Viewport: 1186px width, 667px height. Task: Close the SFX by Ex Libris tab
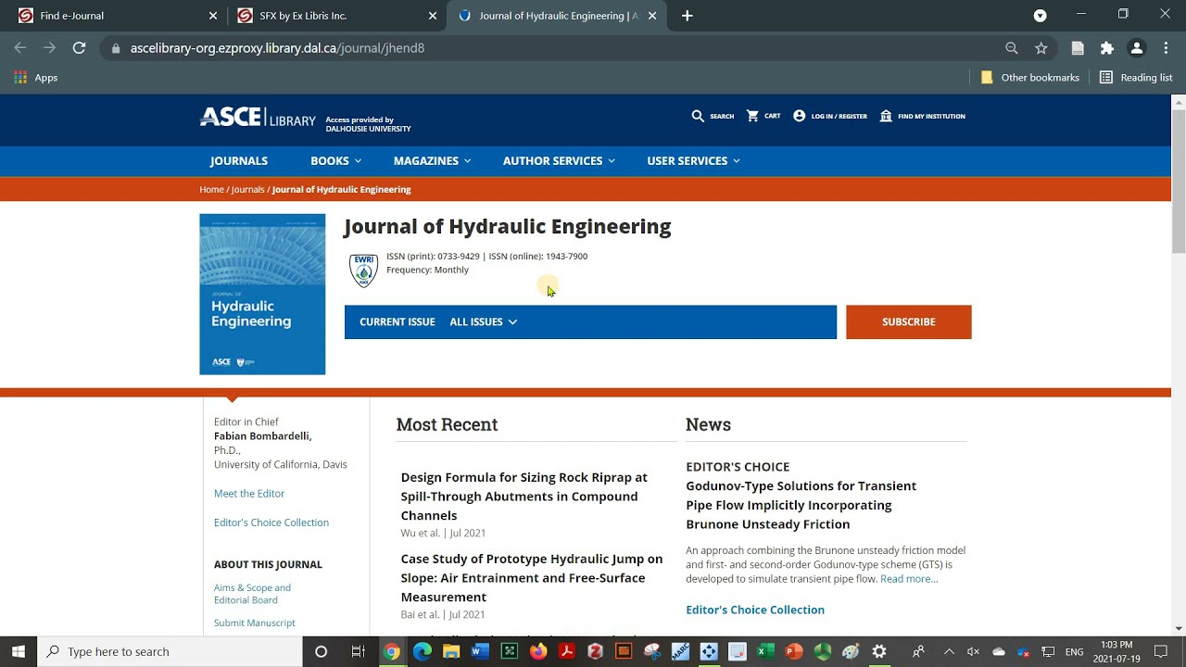tap(433, 16)
